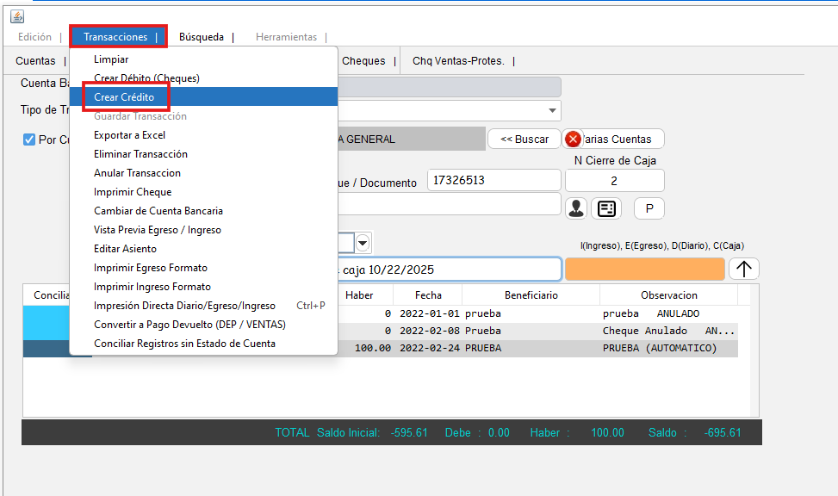This screenshot has width=838, height=496.
Task: Click Anular Transaccion menu option
Action: [137, 173]
